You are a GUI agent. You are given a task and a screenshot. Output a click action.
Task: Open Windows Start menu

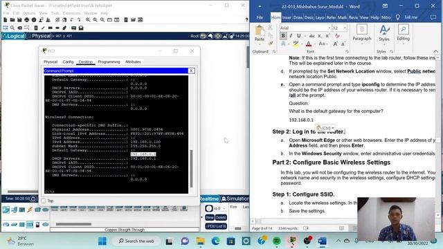pyautogui.click(x=102, y=241)
